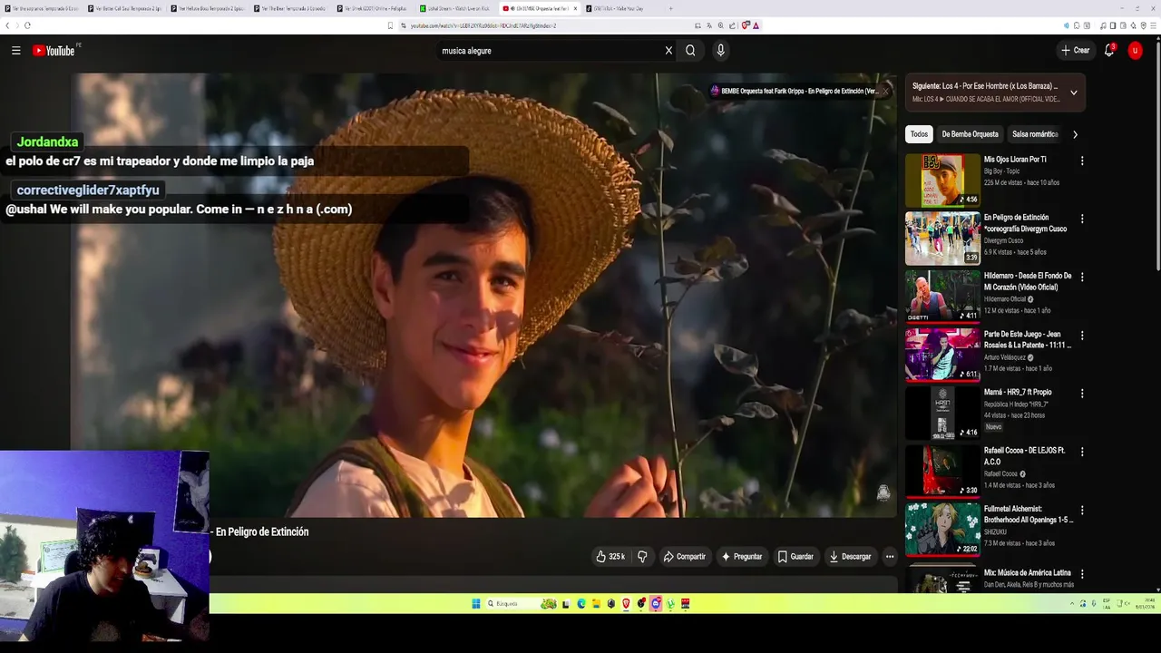Run search with the magnifier button
Screen dimensions: 1161x653
click(x=690, y=51)
